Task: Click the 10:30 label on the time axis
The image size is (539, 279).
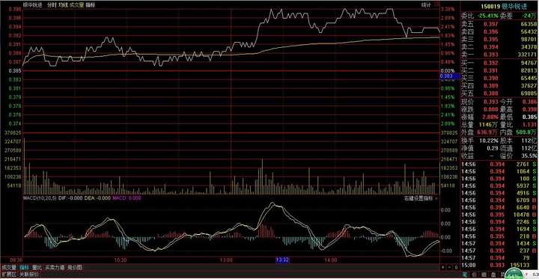Action: (121, 260)
